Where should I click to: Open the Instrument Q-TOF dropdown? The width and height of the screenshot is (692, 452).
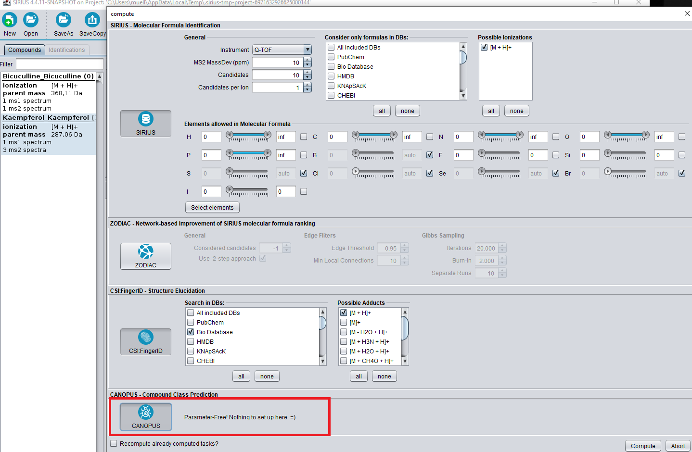282,50
